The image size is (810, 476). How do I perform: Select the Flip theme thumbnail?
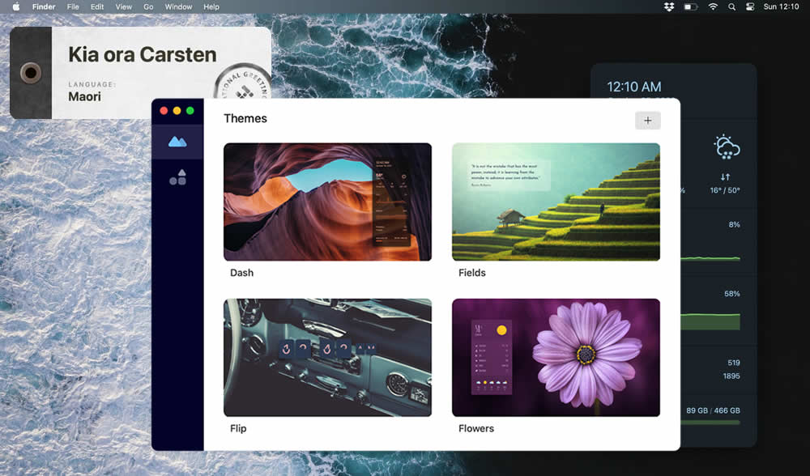pos(327,357)
